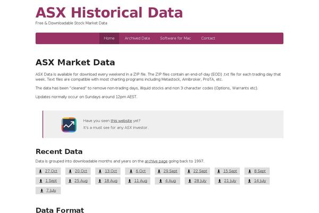Click "It's a must see for any ASX investor" text
This screenshot has width=319, height=213.
pos(116,128)
